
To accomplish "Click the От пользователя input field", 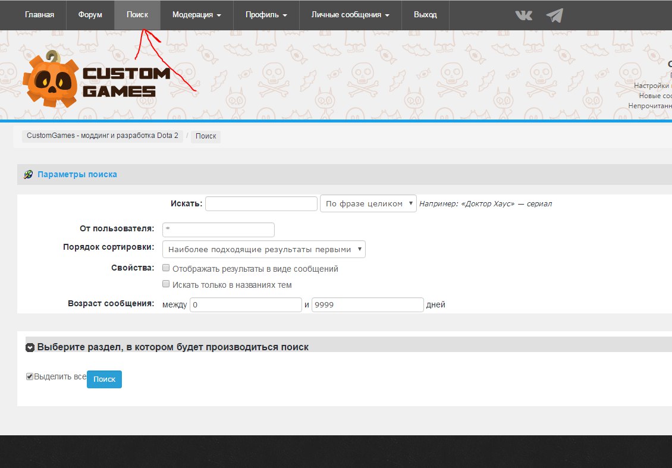I will pyautogui.click(x=218, y=230).
